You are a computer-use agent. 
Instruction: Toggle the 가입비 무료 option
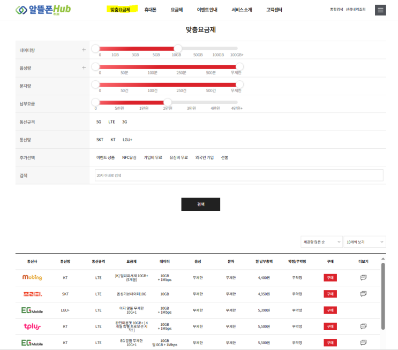153,157
